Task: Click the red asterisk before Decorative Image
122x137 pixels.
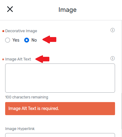Action: [x=3, y=31]
